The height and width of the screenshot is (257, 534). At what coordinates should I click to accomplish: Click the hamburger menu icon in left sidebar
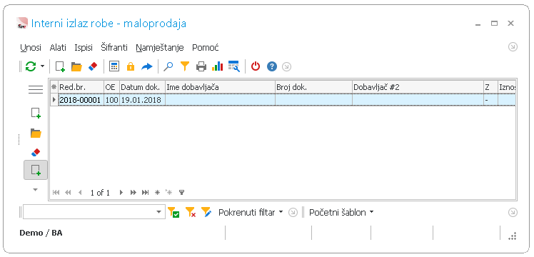point(36,89)
